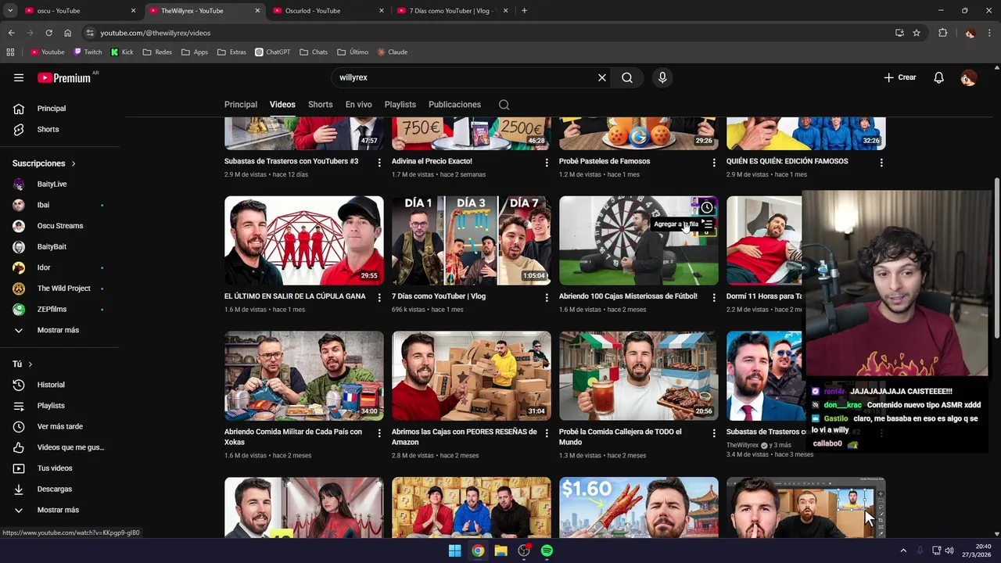
Task: Click the Crear button
Action: (x=900, y=77)
